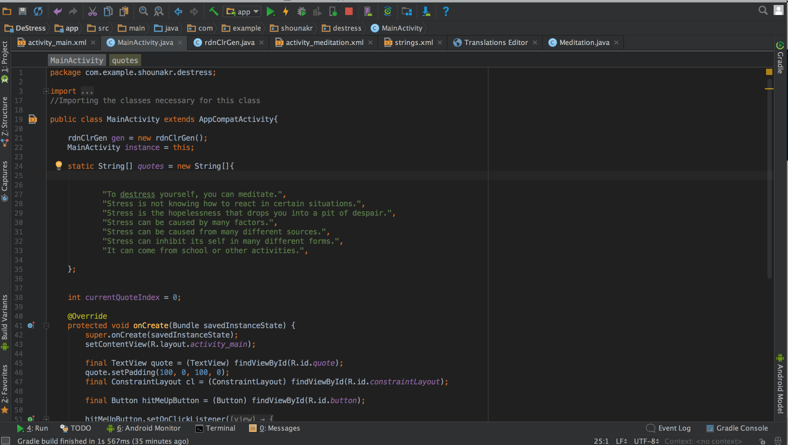
Task: Open the UTF-8 encoding selector
Action: (646, 441)
